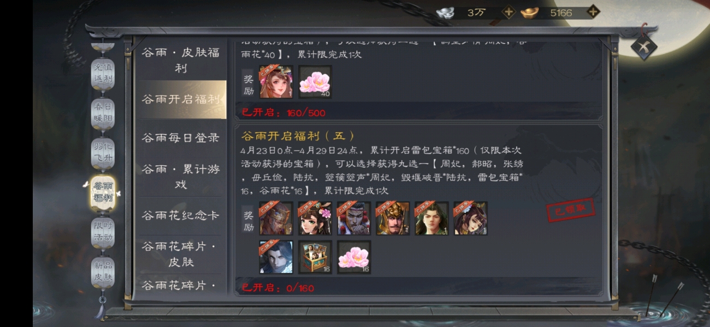Open 谷雨花纪念卡 menu entry
This screenshot has height=327, width=710.
(180, 215)
